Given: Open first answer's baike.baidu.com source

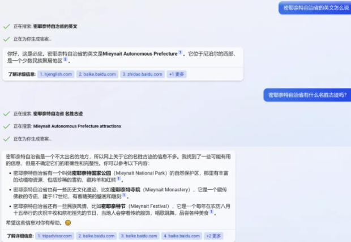Looking at the screenshot, I should (97, 74).
